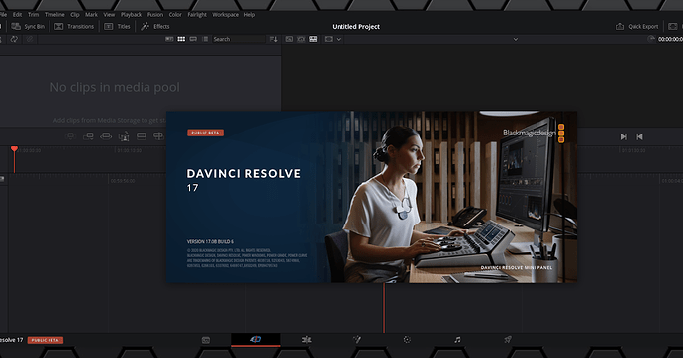Viewport: 683px width, 358px height.
Task: Click the viewer timecode display
Action: tap(670, 39)
